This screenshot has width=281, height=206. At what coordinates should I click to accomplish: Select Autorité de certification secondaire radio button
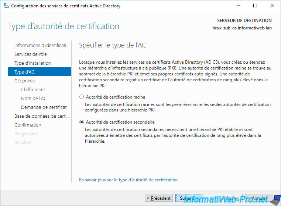(82, 122)
